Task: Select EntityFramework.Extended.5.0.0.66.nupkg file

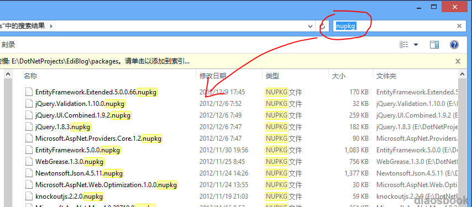Action: click(x=96, y=92)
